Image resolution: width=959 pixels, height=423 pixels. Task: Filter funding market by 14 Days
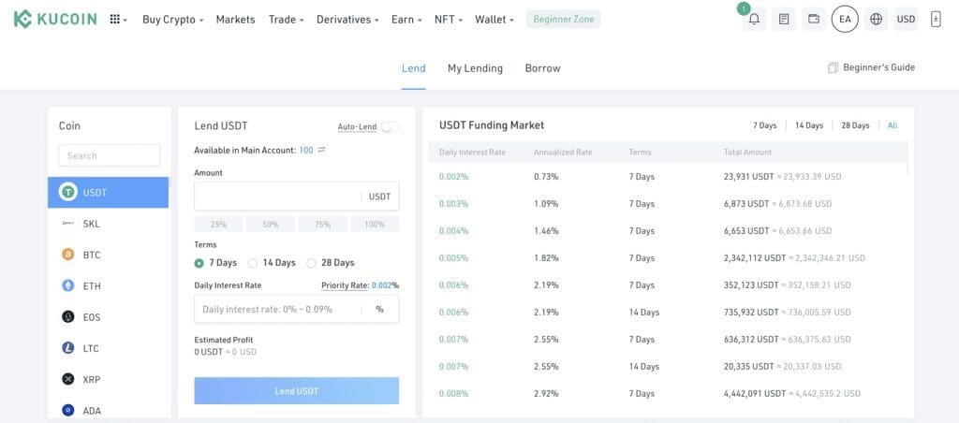[x=809, y=125]
